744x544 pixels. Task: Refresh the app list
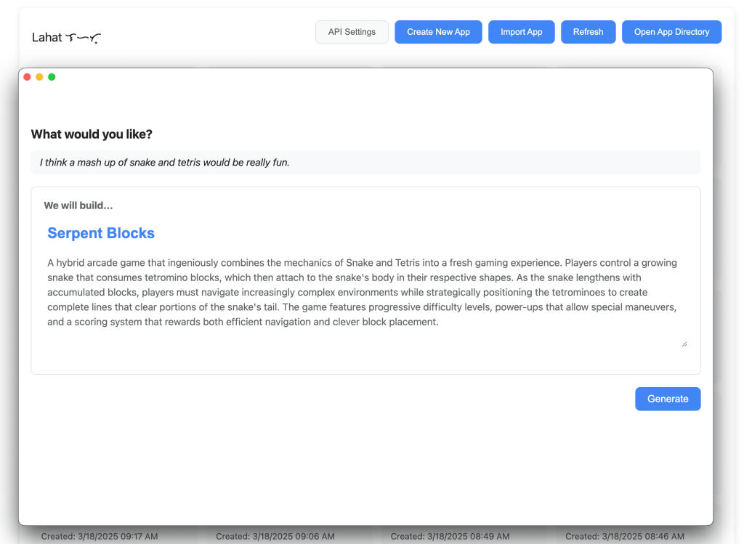(x=588, y=32)
